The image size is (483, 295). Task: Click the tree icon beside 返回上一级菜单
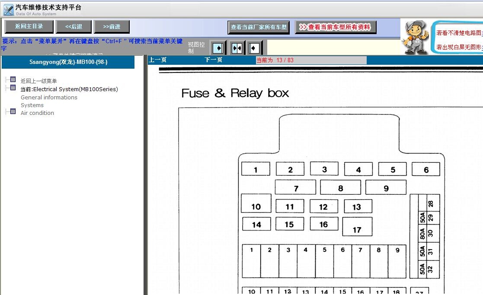tap(13, 79)
